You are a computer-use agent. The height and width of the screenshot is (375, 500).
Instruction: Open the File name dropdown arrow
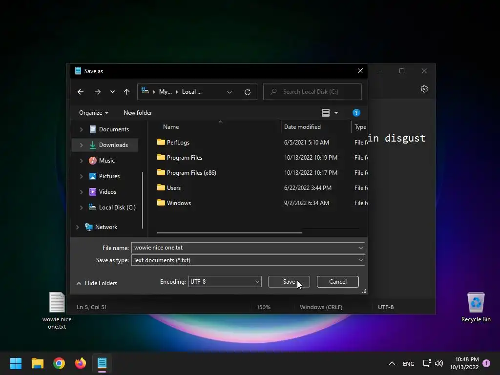(x=361, y=248)
